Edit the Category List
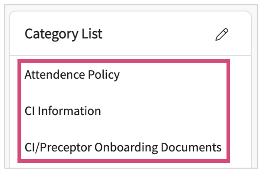 pyautogui.click(x=222, y=34)
